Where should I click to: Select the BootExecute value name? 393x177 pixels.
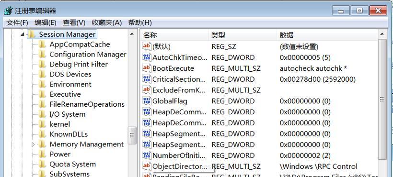(x=173, y=68)
